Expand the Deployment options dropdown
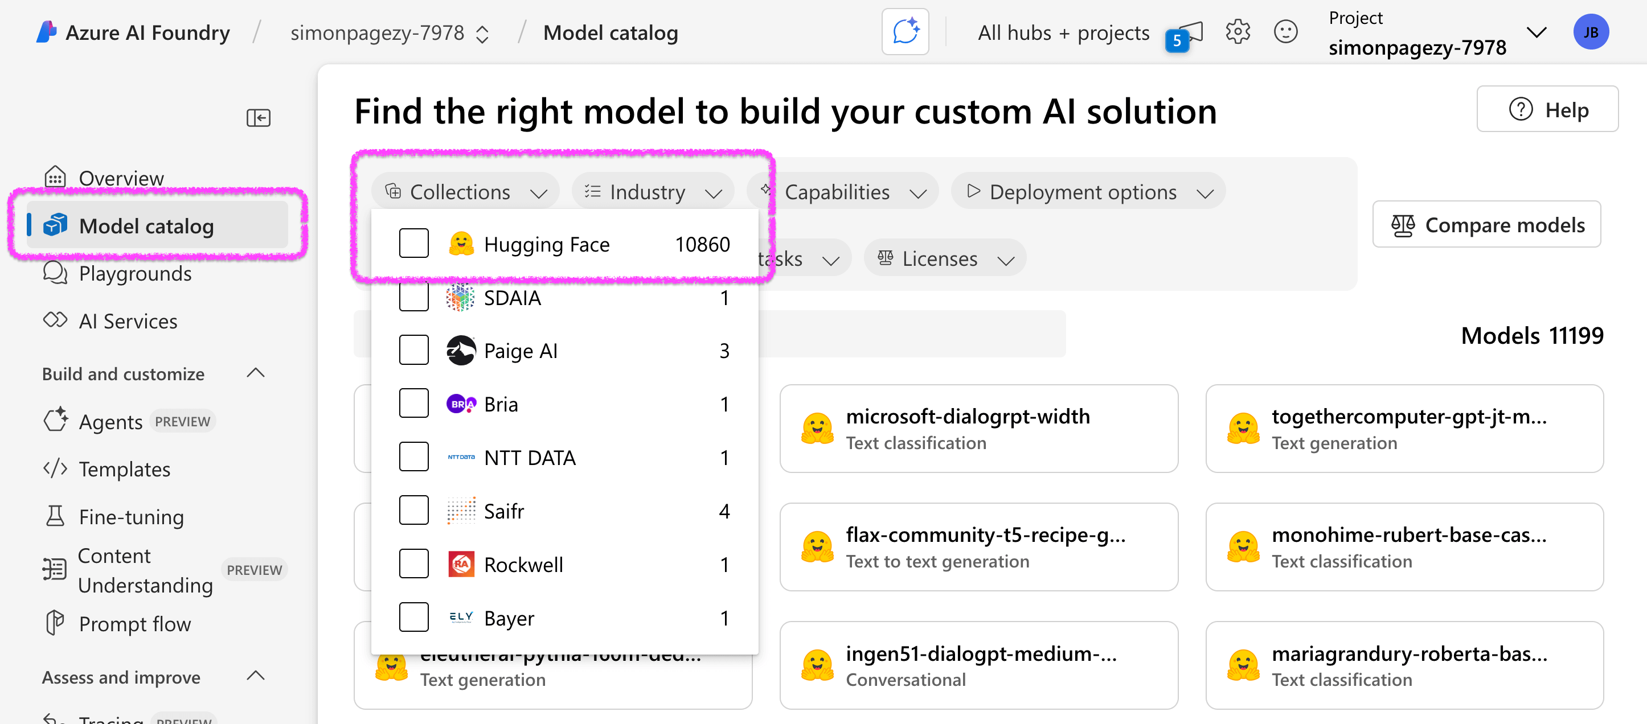This screenshot has width=1647, height=724. (1088, 191)
